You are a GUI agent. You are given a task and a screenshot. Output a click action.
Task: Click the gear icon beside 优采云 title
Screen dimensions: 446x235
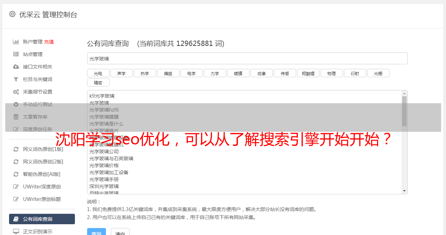click(13, 14)
